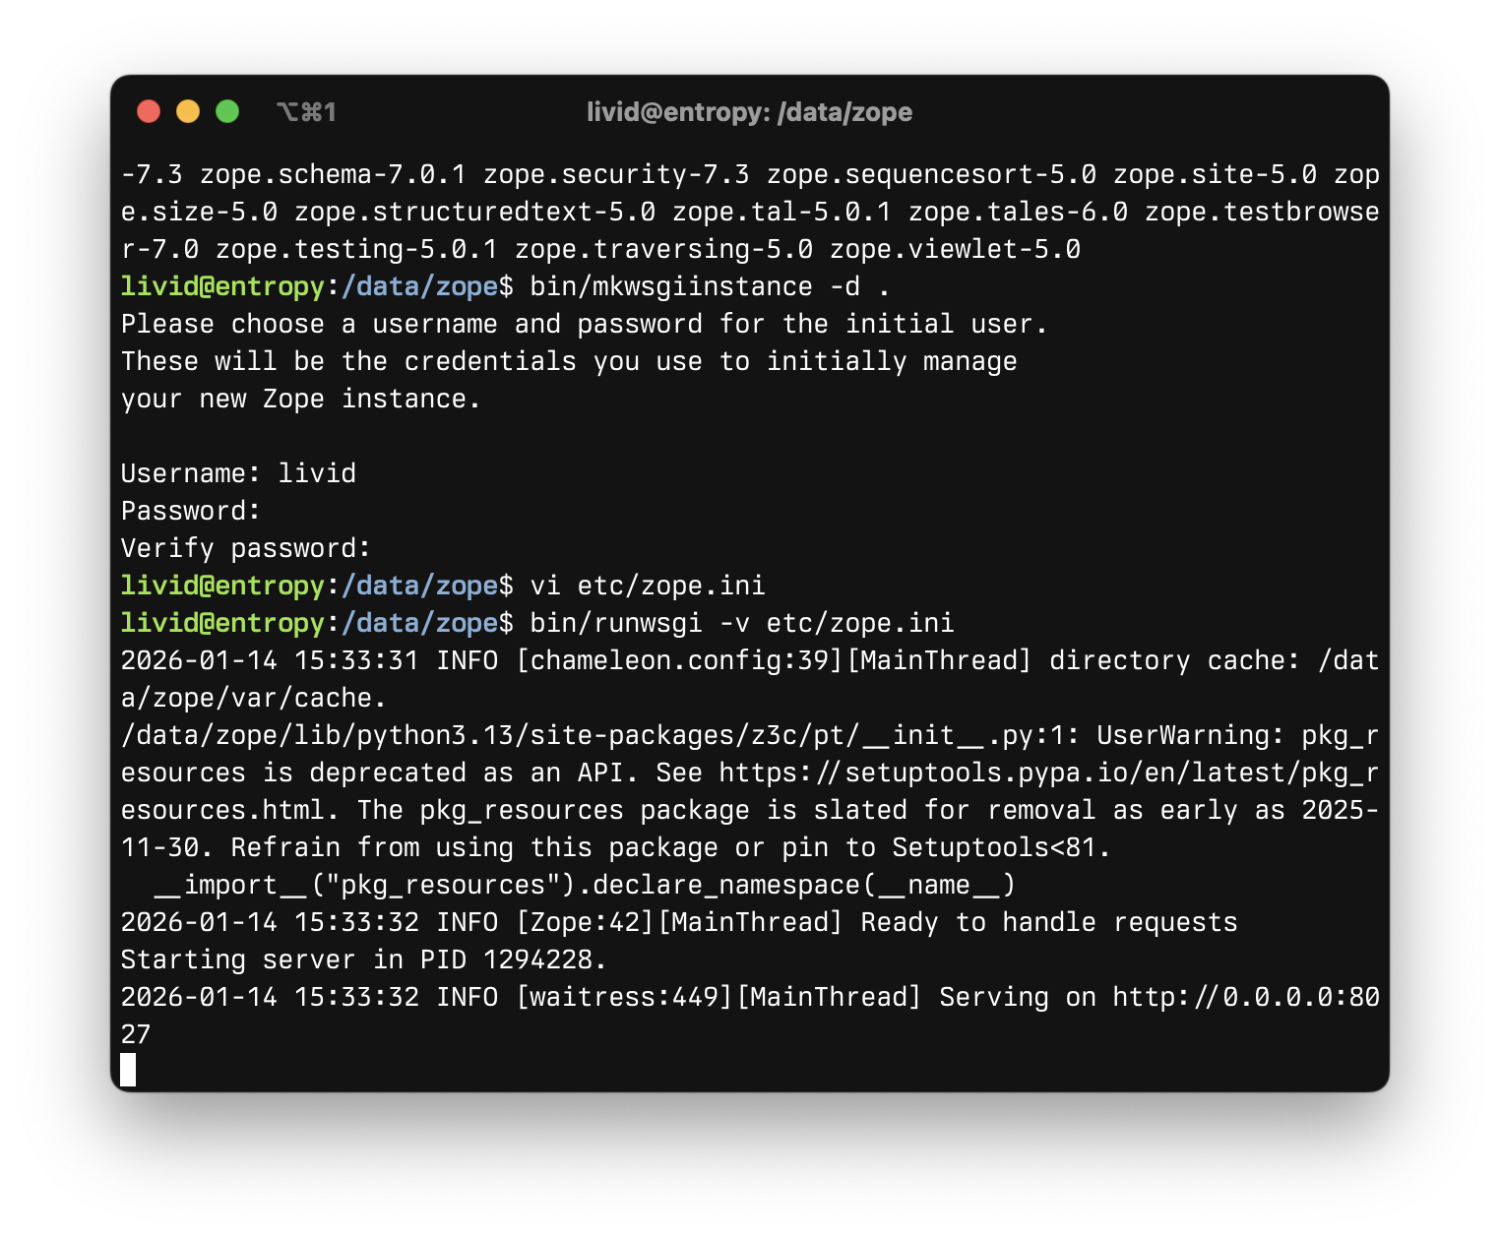Screen dimensions: 1500x1238
Task: Click the Starting server in PID 1294228 line
Action: click(363, 959)
